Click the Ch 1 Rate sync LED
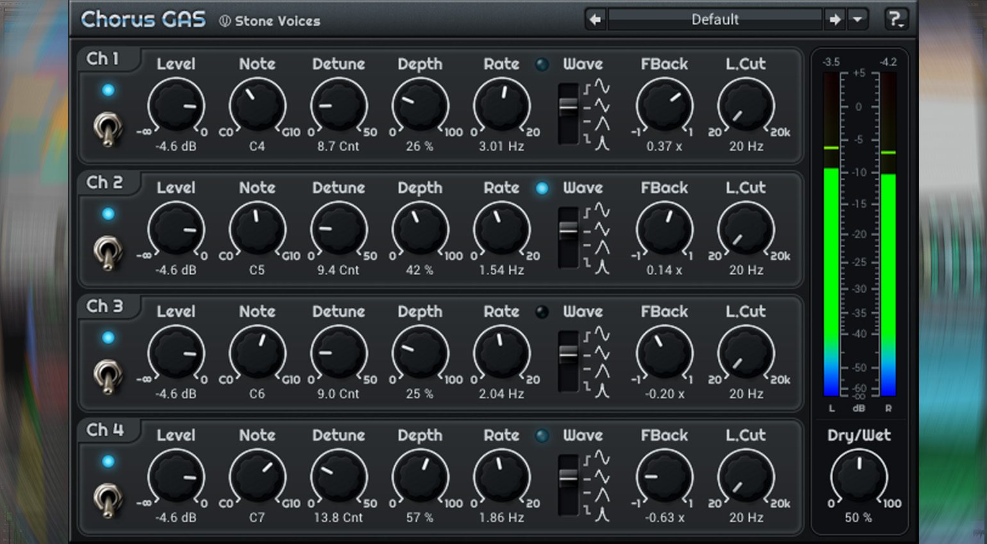Viewport: 987px width, 544px height. tap(542, 65)
